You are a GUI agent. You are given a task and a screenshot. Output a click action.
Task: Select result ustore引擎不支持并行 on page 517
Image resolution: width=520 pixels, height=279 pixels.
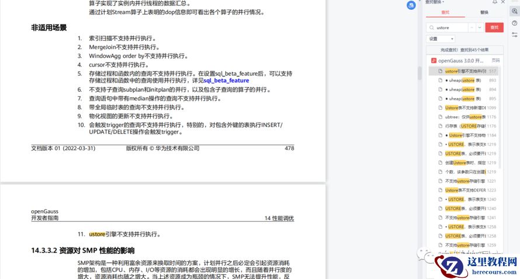pos(463,71)
